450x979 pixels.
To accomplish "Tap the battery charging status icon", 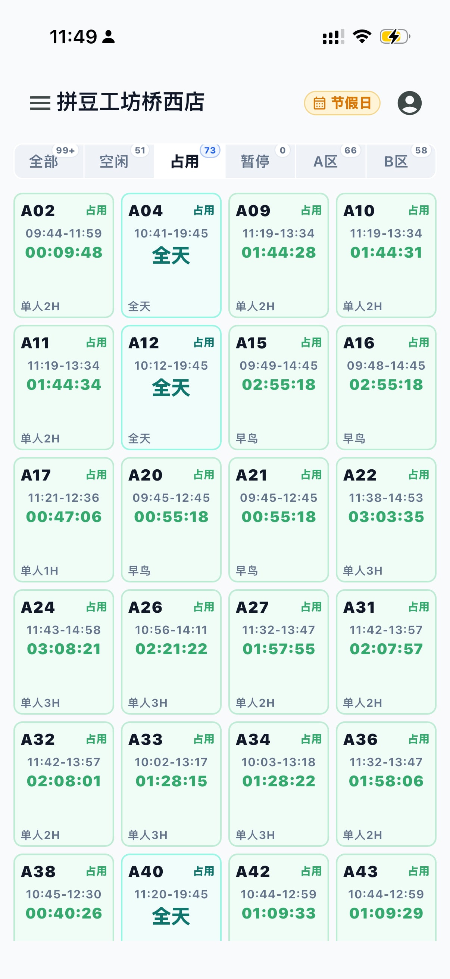I will click(395, 37).
